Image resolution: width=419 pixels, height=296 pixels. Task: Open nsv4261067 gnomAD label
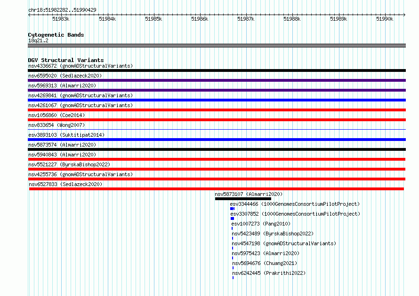point(81,105)
